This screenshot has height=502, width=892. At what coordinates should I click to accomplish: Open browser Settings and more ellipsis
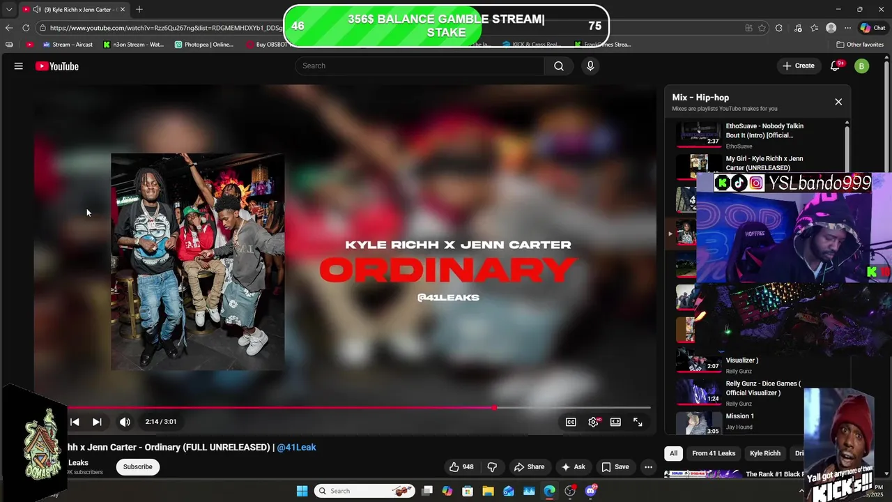click(x=847, y=28)
